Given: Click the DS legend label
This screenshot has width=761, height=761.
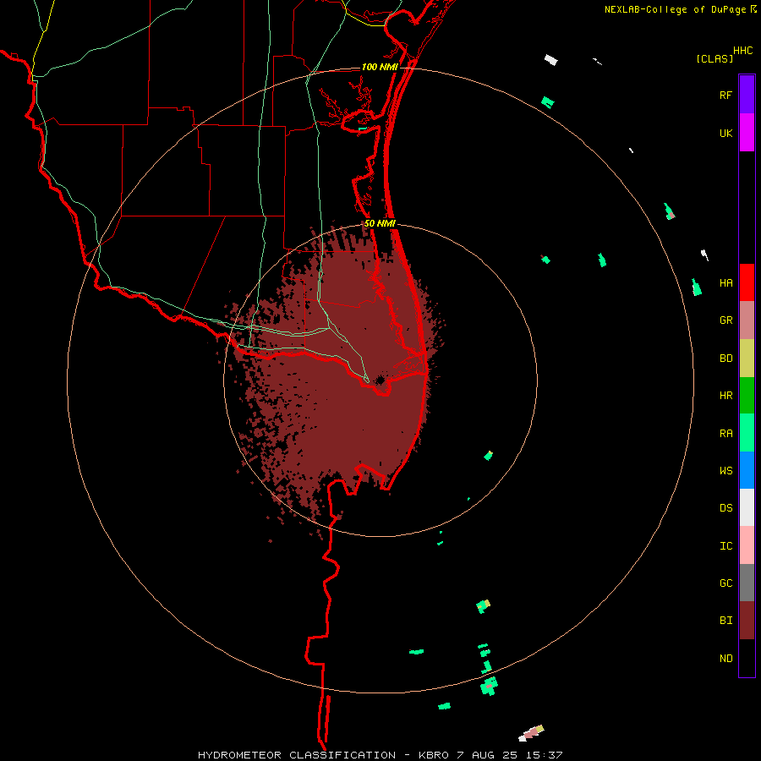Looking at the screenshot, I should coord(725,508).
